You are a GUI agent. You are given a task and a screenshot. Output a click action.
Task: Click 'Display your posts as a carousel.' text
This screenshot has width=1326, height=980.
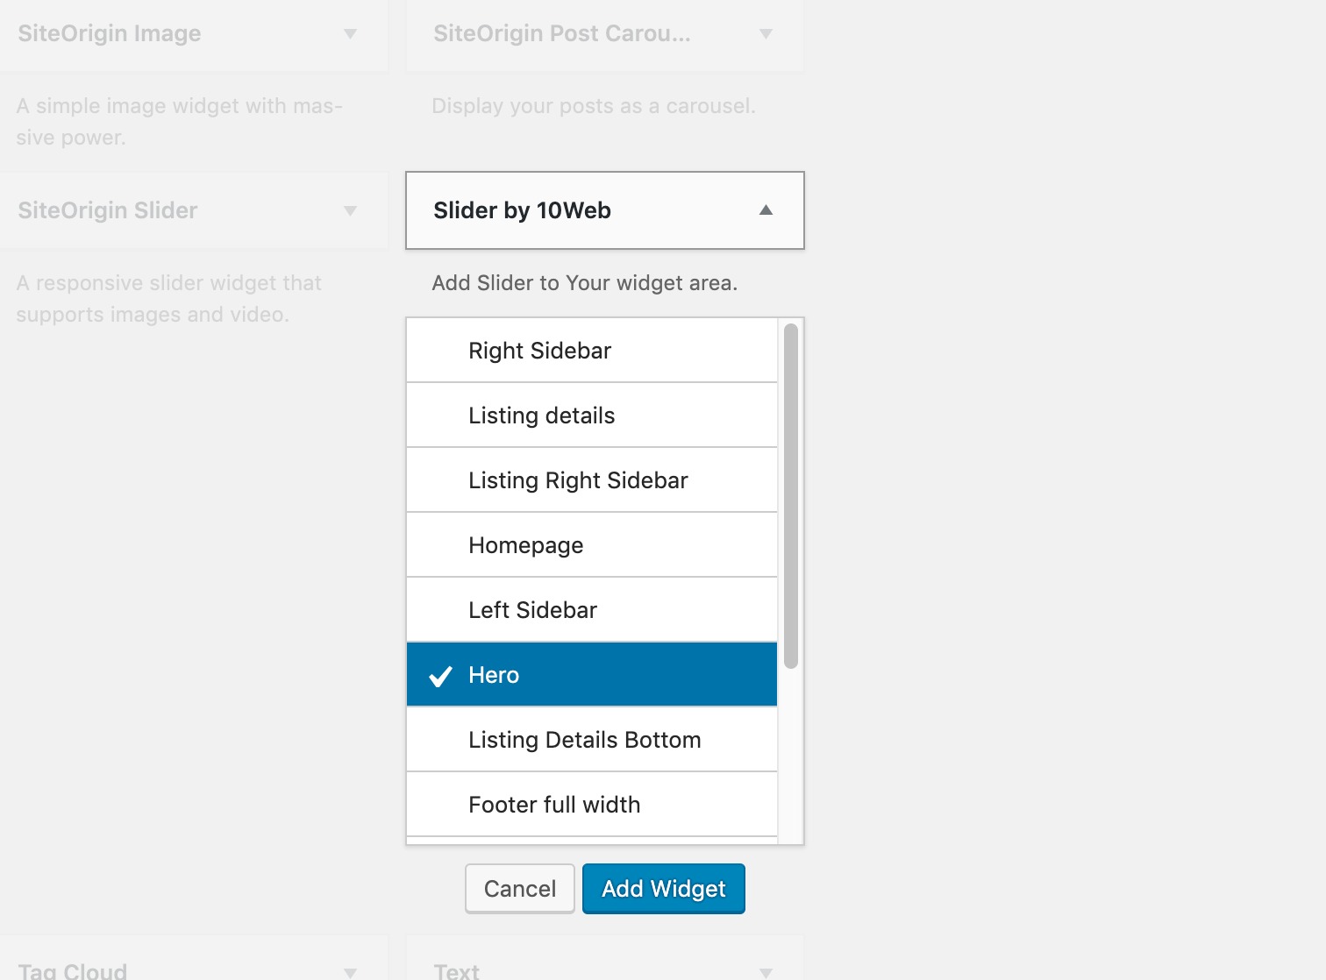pyautogui.click(x=594, y=106)
